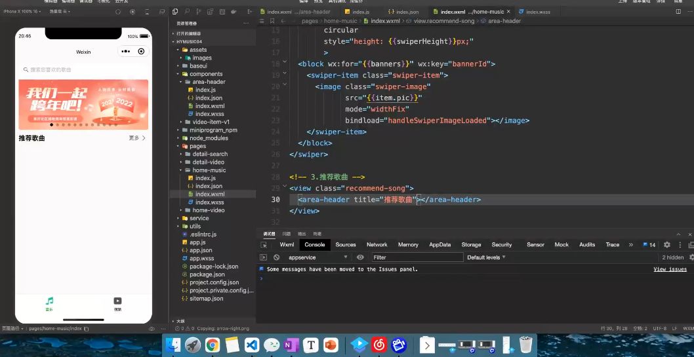Tap the music tab icon in simulator
The width and height of the screenshot is (694, 357).
[x=49, y=301]
